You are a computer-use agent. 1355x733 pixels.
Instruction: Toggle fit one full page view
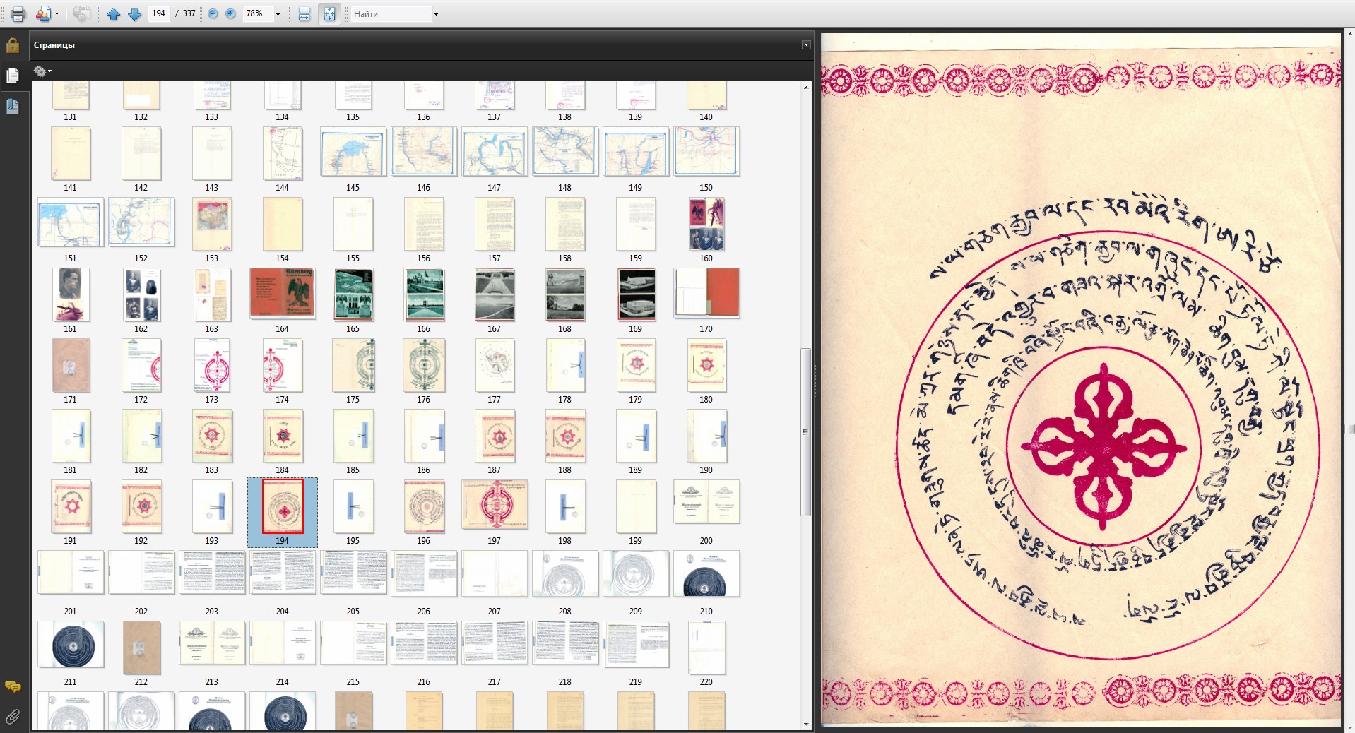tap(329, 14)
